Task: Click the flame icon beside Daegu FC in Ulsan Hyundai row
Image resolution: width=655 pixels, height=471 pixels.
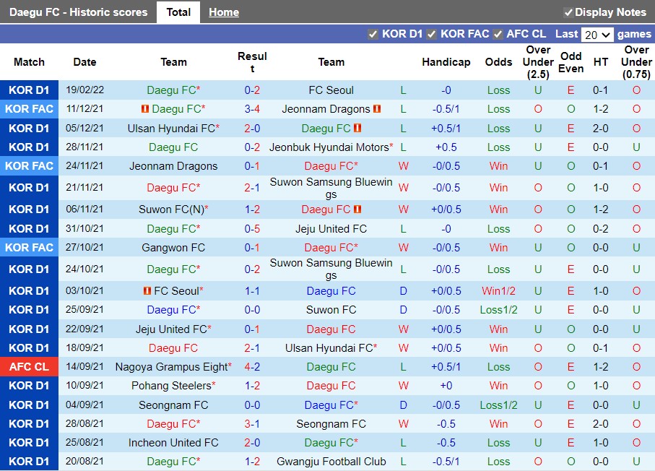Action: (357, 128)
